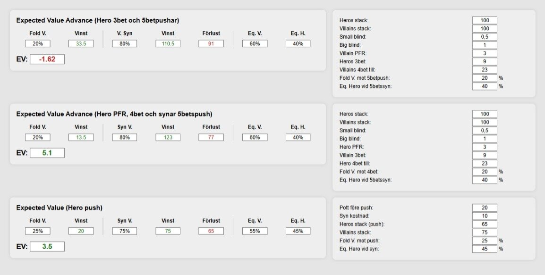
Task: Change Fold V. mot 5betpush percentage field
Action: 485,78
